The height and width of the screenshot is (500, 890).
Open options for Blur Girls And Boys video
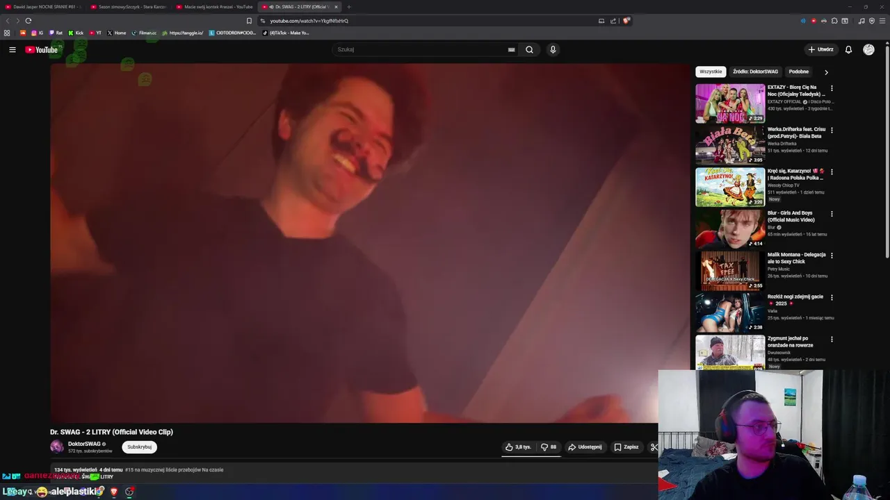(832, 214)
